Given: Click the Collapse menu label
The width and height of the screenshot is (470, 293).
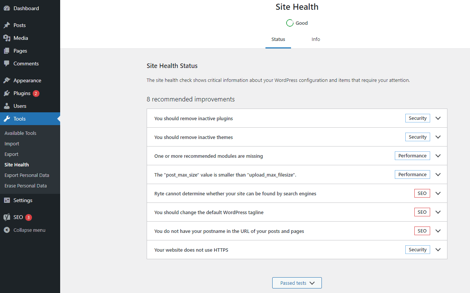Looking at the screenshot, I should (x=29, y=230).
